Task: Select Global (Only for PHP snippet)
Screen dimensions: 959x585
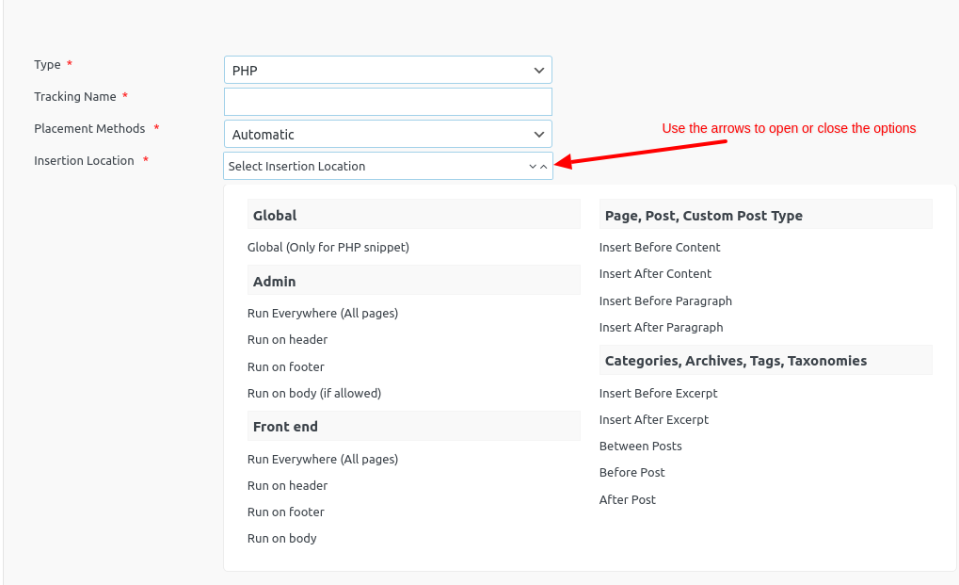Action: tap(328, 247)
